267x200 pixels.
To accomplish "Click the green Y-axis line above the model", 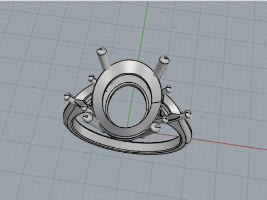I will [x=143, y=31].
